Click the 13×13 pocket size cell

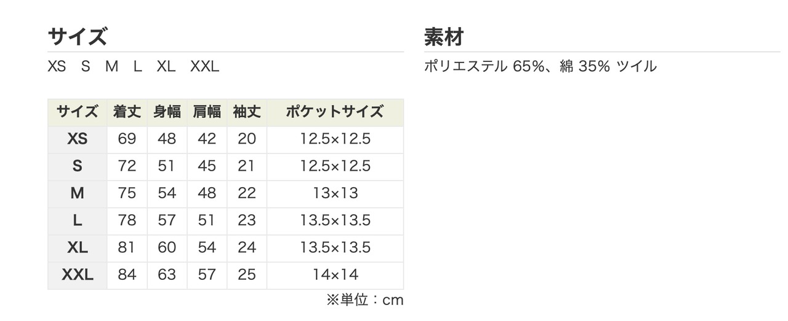[335, 193]
